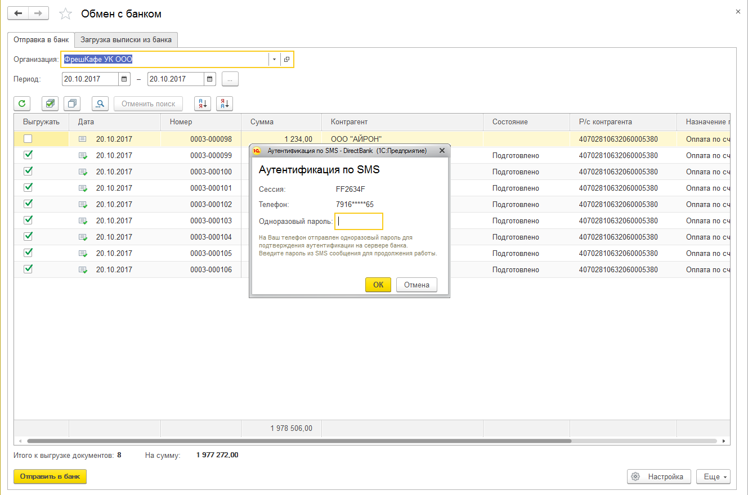Image resolution: width=748 pixels, height=495 pixels.
Task: Sort by the Сумма column header
Action: (281, 122)
